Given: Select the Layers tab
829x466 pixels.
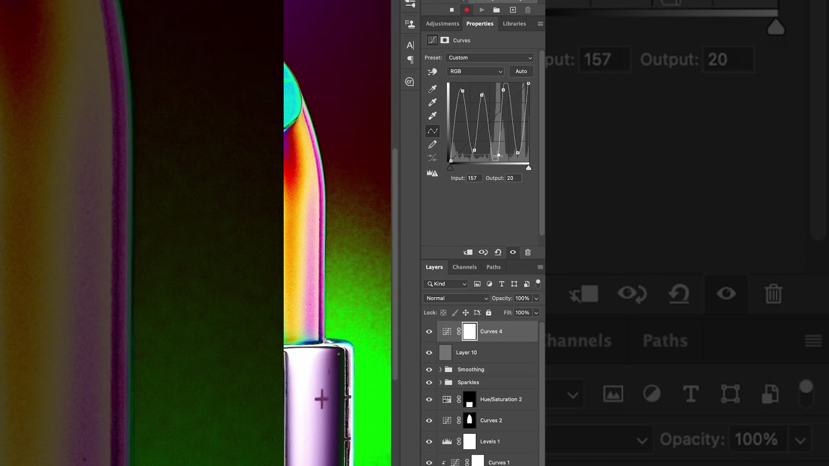Looking at the screenshot, I should point(434,267).
